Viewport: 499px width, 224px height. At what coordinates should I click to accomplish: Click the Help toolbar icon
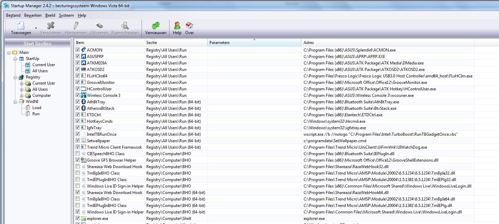coord(177,26)
